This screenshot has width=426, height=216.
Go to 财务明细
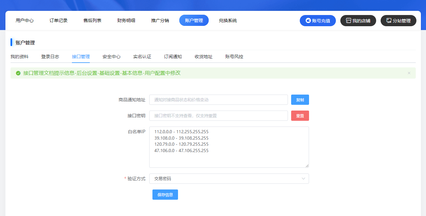pyautogui.click(x=126, y=20)
